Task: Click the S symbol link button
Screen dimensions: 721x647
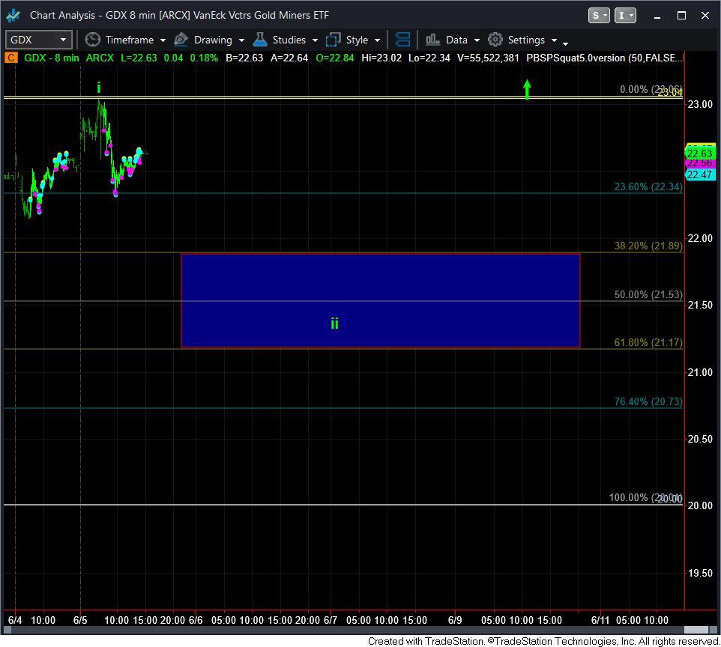Action: tap(599, 16)
